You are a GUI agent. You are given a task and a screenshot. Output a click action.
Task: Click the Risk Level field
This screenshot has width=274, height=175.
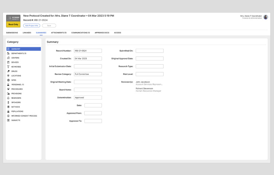coord(150,74)
